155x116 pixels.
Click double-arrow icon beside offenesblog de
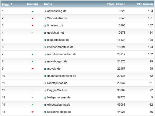coord(45,11)
